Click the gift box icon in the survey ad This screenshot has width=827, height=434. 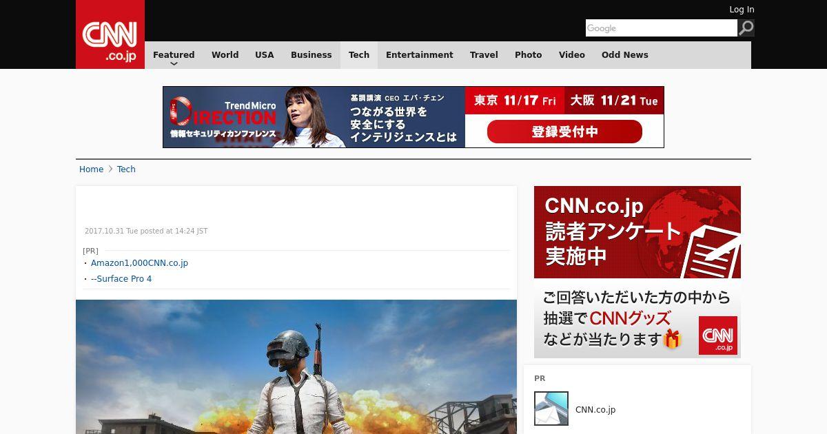(x=672, y=339)
